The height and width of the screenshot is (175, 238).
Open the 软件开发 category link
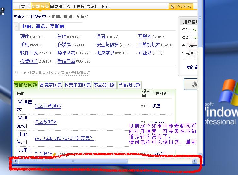coord(29,53)
